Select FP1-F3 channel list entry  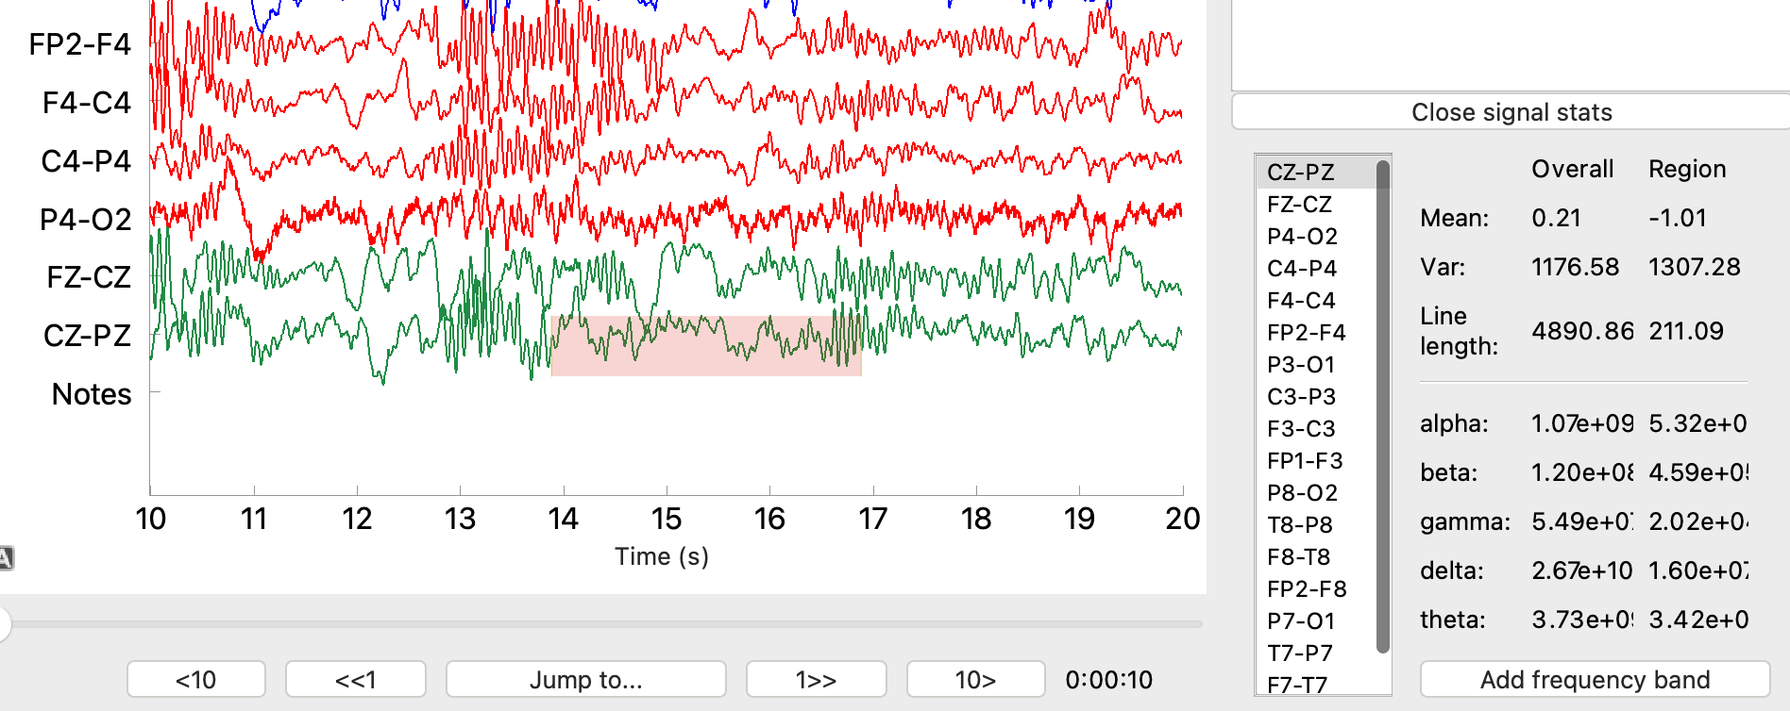pos(1304,461)
